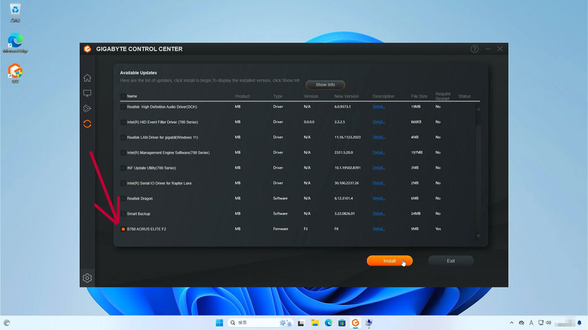588x330 pixels.
Task: Click the monitor icon in sidebar
Action: click(x=87, y=93)
